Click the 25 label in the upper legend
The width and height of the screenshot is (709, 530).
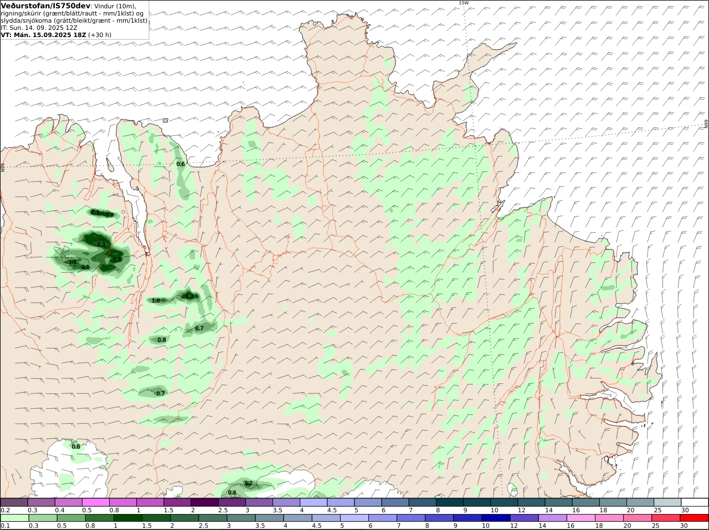656,510
